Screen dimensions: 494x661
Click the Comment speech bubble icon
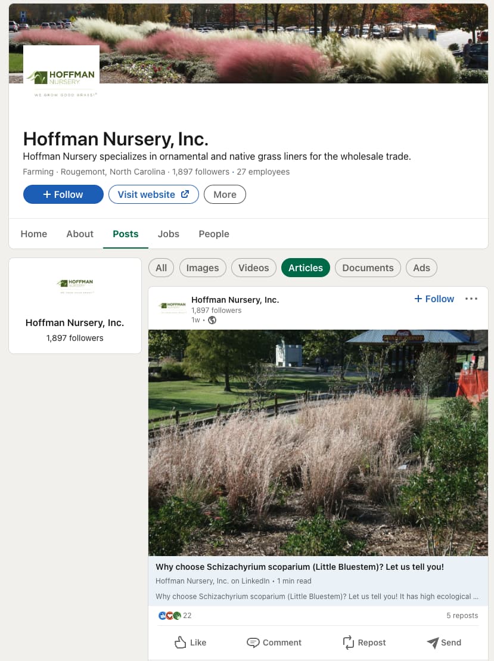tap(253, 642)
